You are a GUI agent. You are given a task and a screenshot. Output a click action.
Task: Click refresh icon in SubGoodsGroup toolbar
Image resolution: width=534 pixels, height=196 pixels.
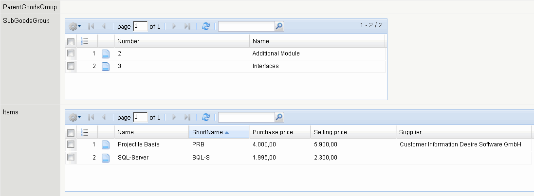click(x=205, y=27)
